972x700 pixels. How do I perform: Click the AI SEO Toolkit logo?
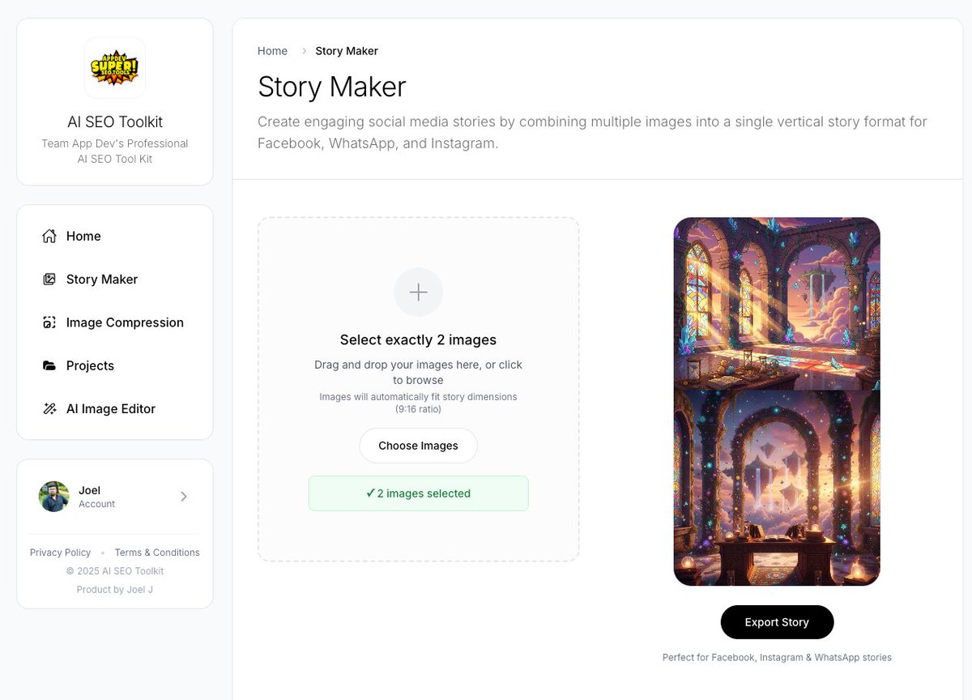click(114, 69)
